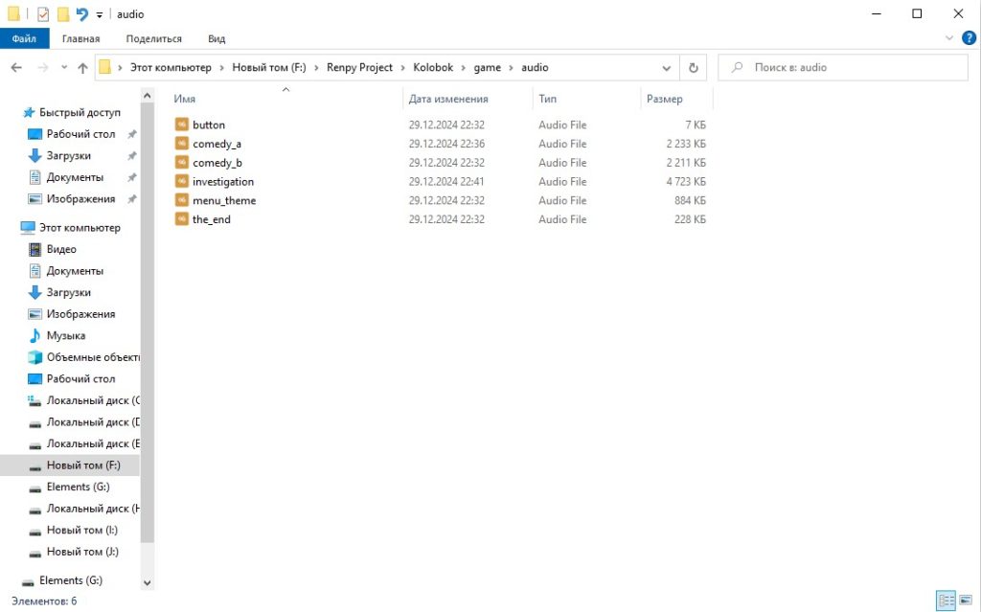Open the Help question mark icon
Screen dimensions: 981x612
pyautogui.click(x=969, y=38)
